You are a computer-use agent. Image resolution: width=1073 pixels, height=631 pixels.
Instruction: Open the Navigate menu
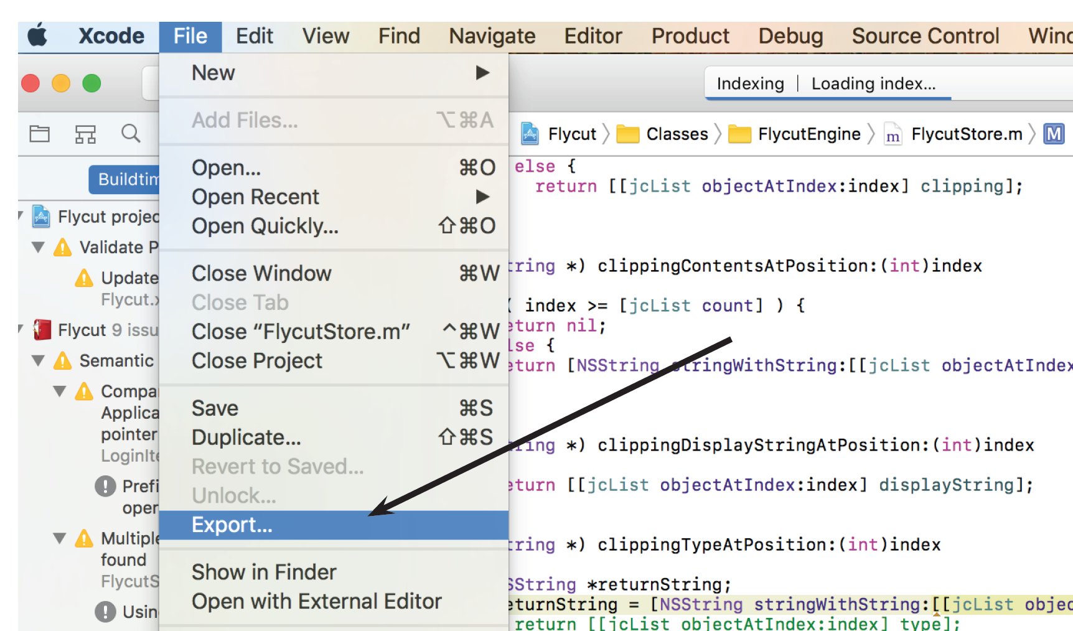pos(492,36)
